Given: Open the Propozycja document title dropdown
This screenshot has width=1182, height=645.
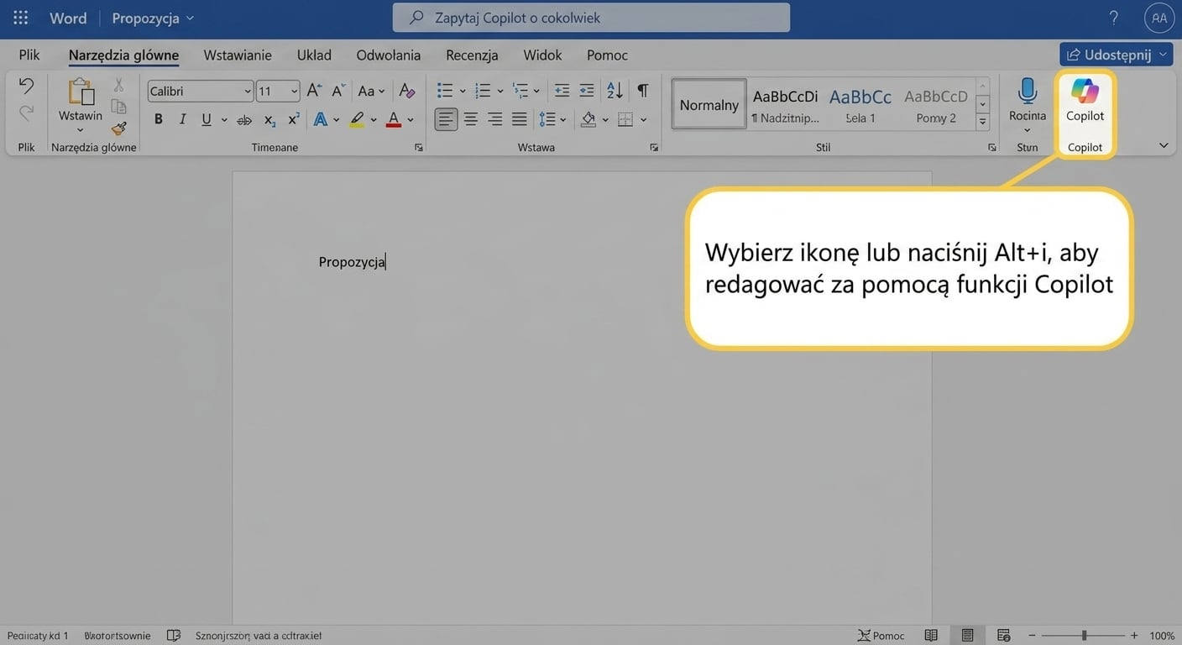Looking at the screenshot, I should coord(153,18).
